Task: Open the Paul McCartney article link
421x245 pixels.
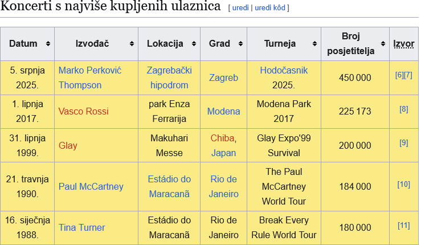Action: pos(91,186)
